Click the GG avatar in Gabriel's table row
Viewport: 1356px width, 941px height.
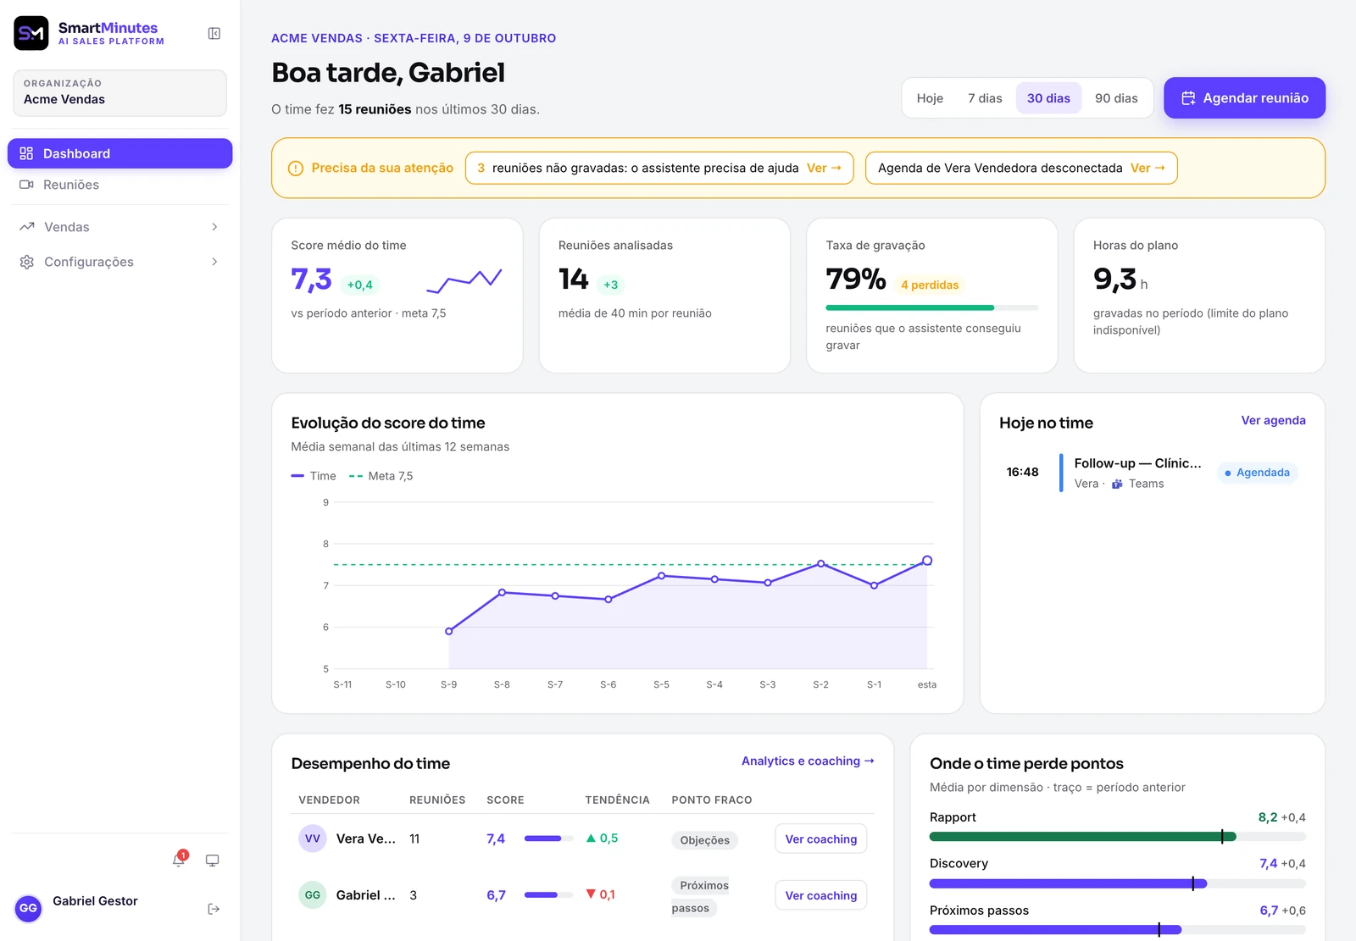point(313,895)
